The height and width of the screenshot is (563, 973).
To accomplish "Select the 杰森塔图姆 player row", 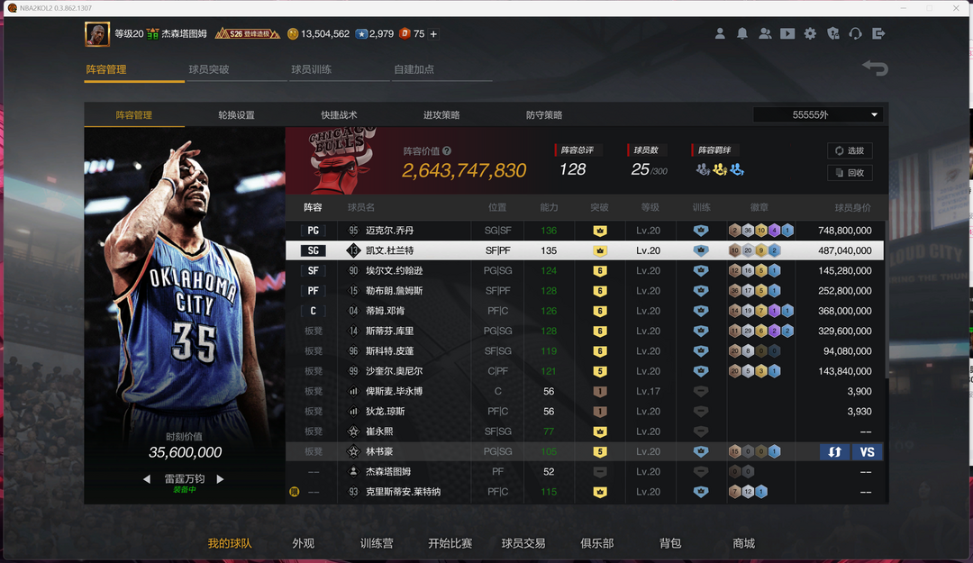I will click(584, 472).
